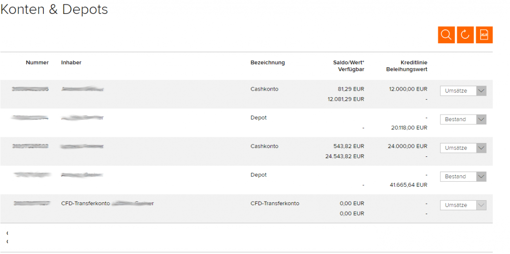Click the Bezeichnung column header
This screenshot has height=254, width=510.
[x=267, y=62]
